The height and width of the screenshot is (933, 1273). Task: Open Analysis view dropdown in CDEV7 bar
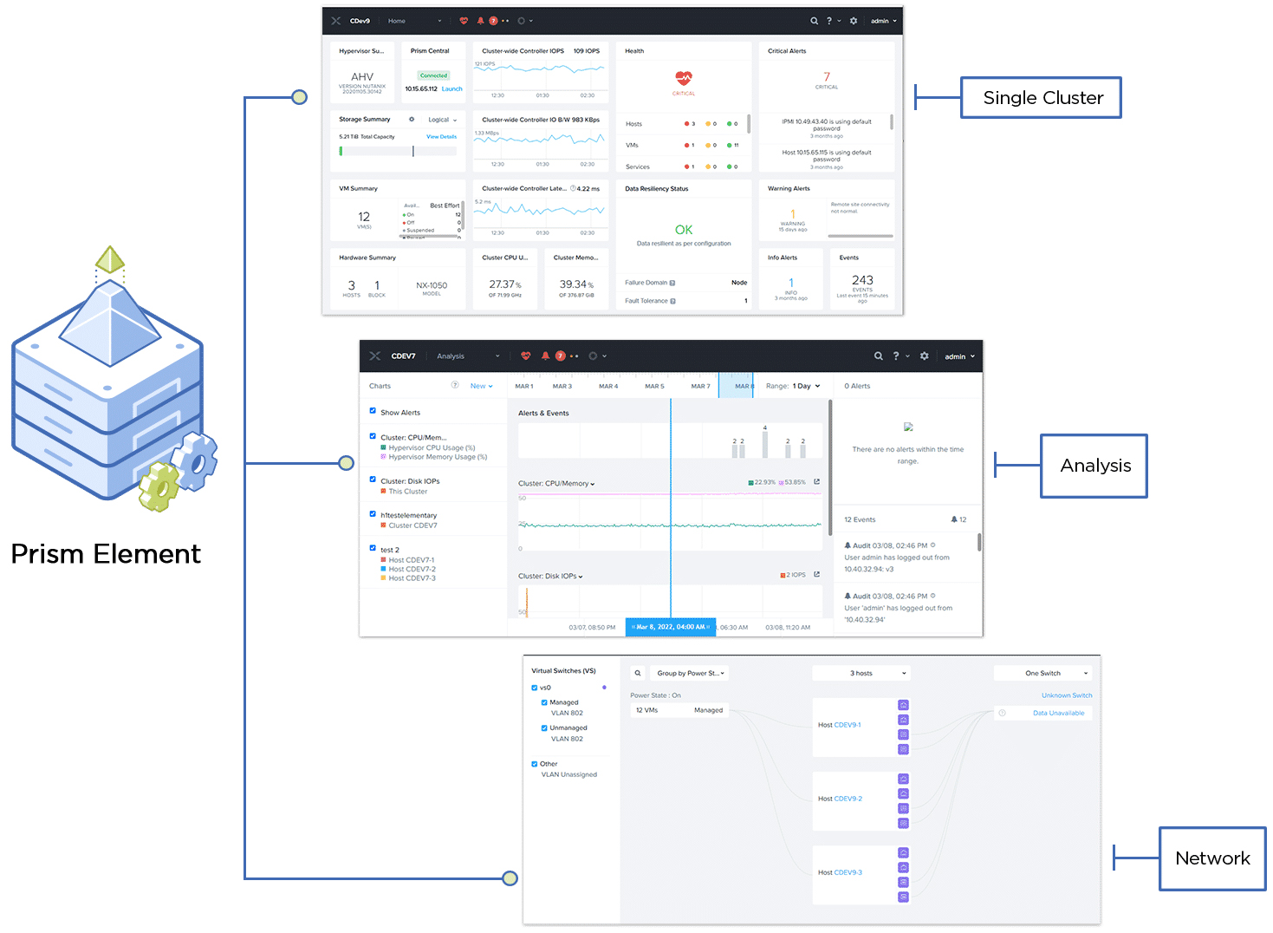pos(468,356)
